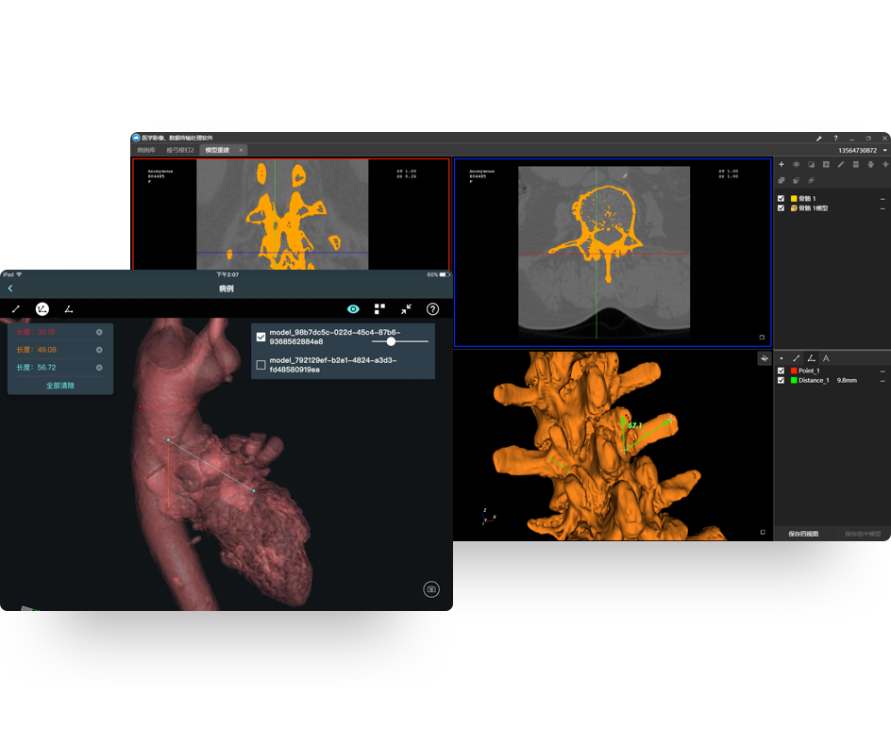Open the help question mark in iPad toolbar
Image resolution: width=891 pixels, height=743 pixels.
pyautogui.click(x=432, y=309)
